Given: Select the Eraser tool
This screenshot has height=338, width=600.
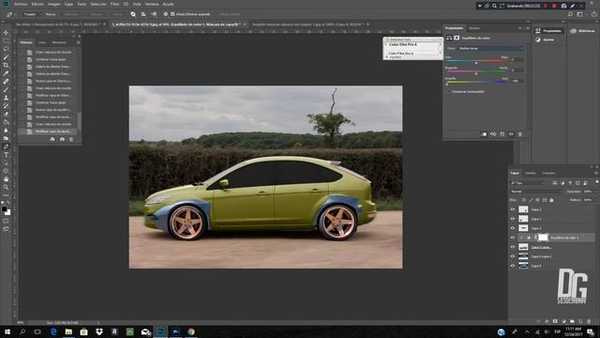Looking at the screenshot, I should point(7,115).
